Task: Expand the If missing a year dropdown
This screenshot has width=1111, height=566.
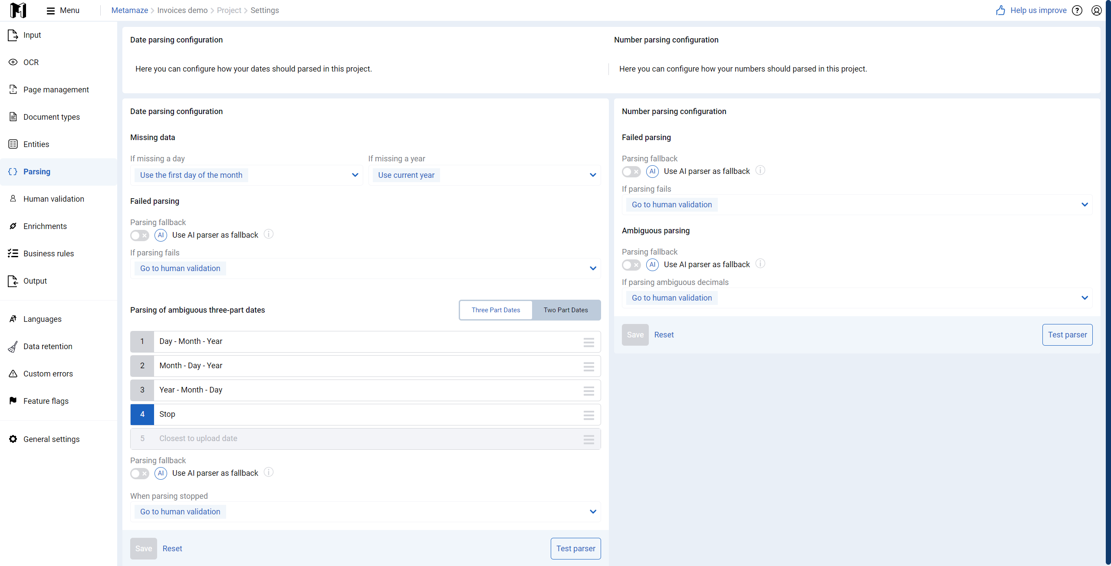Action: 484,175
